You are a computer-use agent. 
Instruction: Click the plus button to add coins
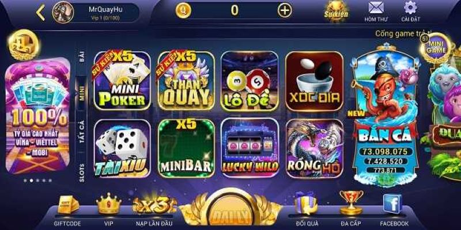coord(285,10)
